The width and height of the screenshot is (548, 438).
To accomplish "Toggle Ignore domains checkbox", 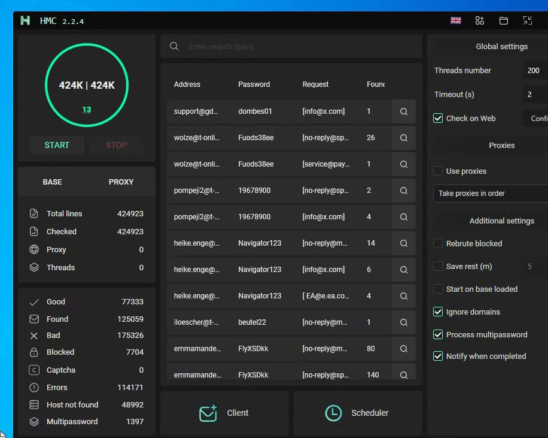I will pyautogui.click(x=438, y=312).
